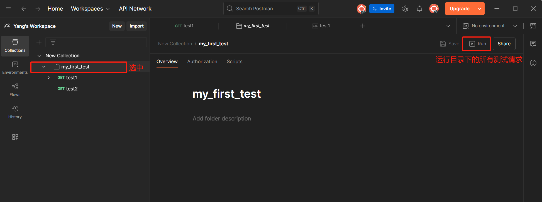Click Add folder description field
The height and width of the screenshot is (202, 542).
click(222, 119)
